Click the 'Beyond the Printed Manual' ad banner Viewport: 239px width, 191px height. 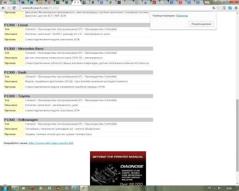[118, 168]
